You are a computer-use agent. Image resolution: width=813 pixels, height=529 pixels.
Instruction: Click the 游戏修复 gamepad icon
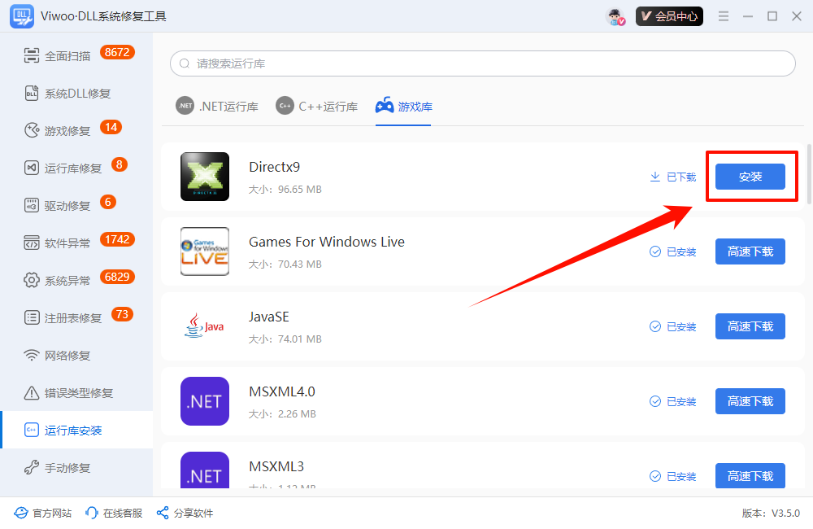[32, 131]
